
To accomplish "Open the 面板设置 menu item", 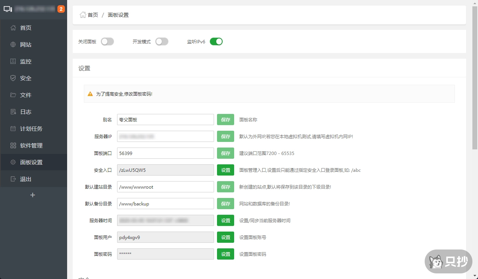I will (31, 162).
